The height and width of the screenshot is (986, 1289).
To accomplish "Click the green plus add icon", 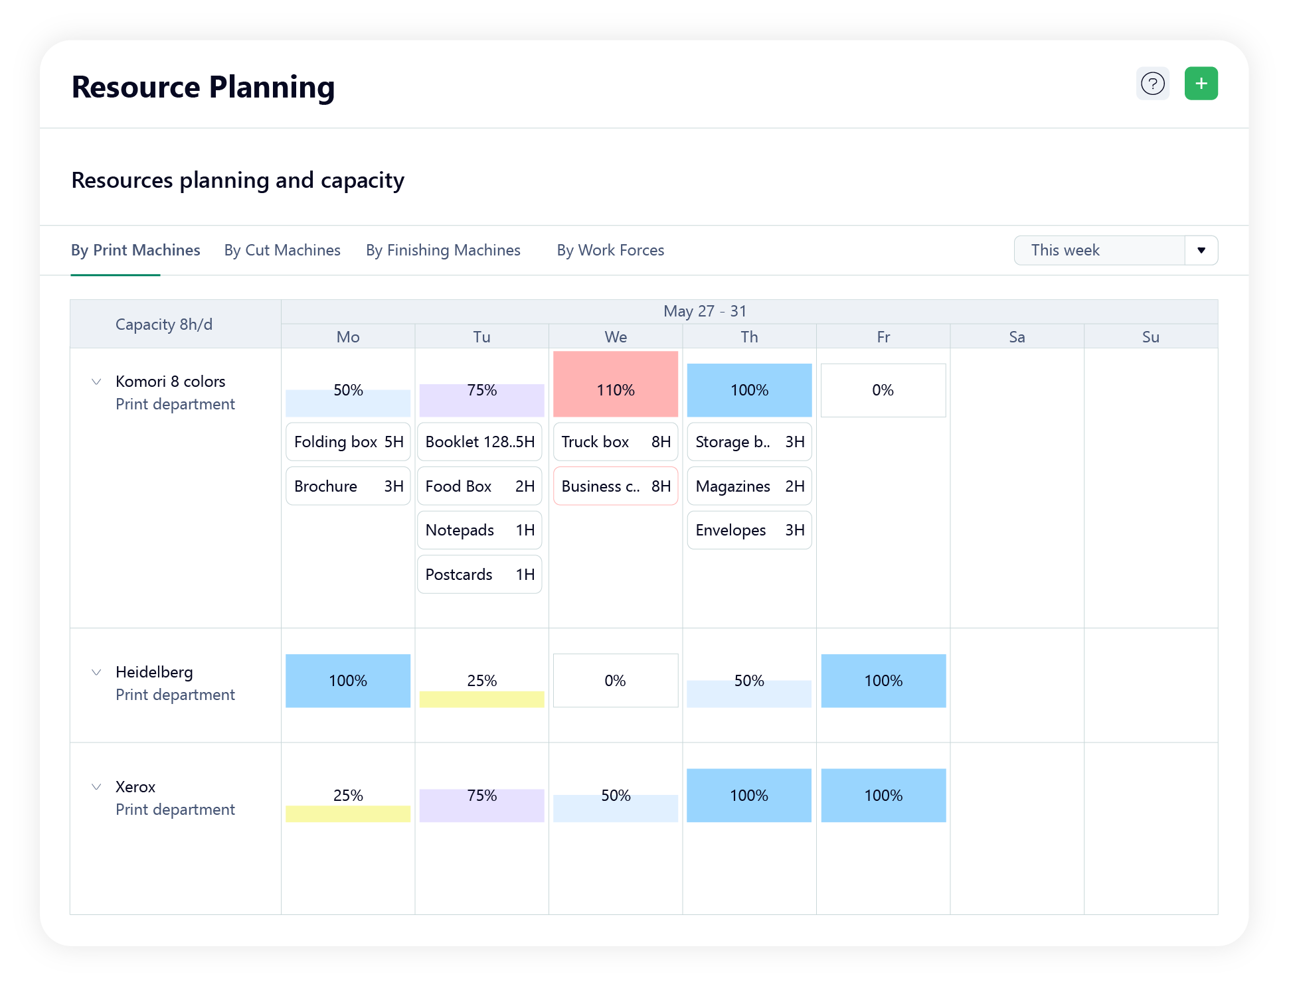I will click(1200, 83).
